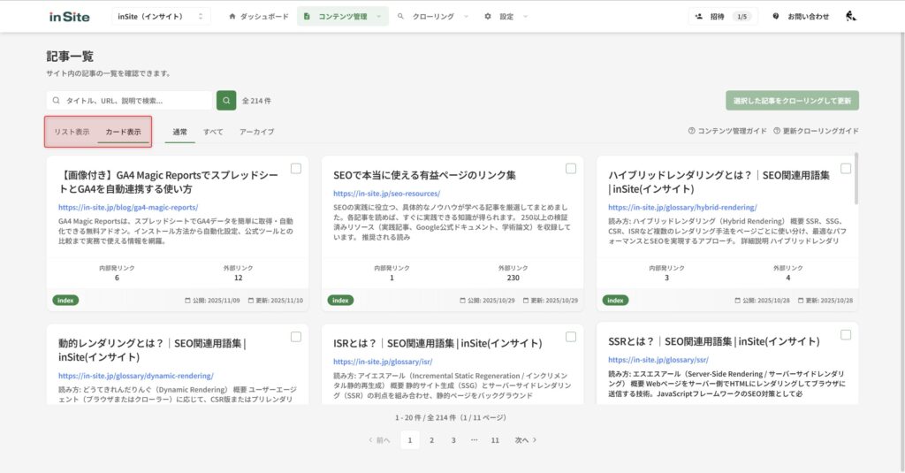Go to page 2
The width and height of the screenshot is (905, 473).
431,440
